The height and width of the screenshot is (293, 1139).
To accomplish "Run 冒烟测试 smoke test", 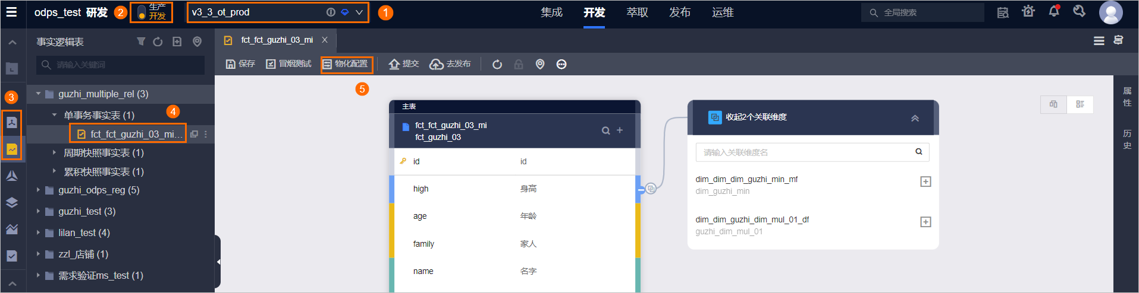I will point(288,64).
